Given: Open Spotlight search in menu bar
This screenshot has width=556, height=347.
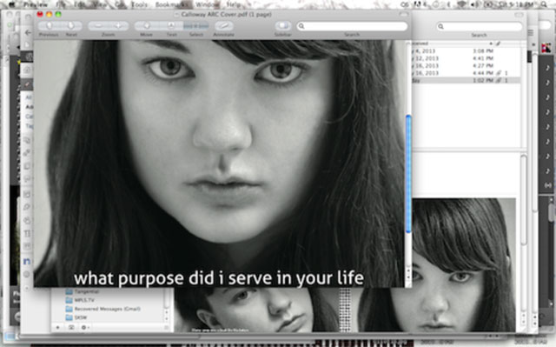Looking at the screenshot, I should pos(544,4).
